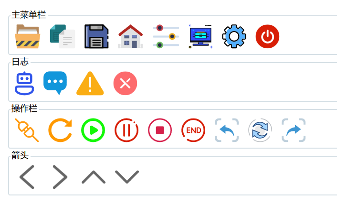Select the blue robot log icon

(x=24, y=83)
